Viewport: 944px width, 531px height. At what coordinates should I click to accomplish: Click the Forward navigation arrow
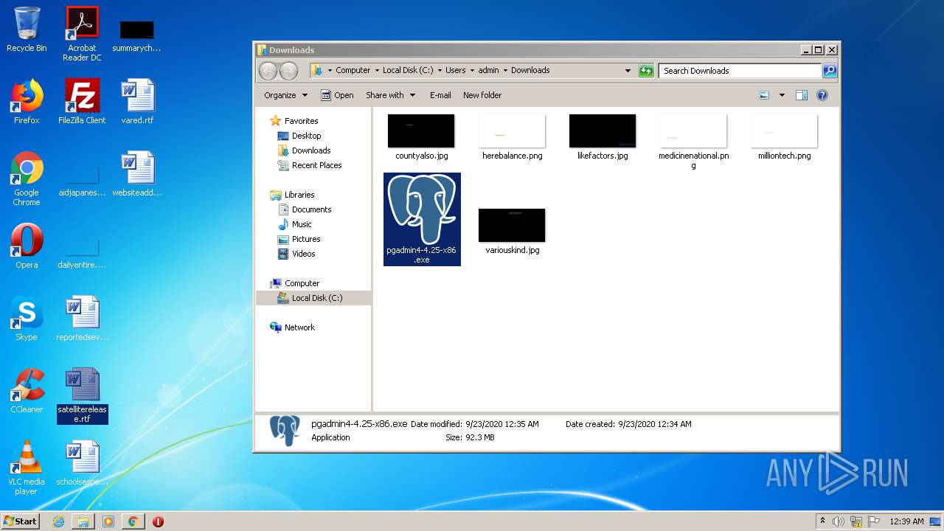point(289,71)
